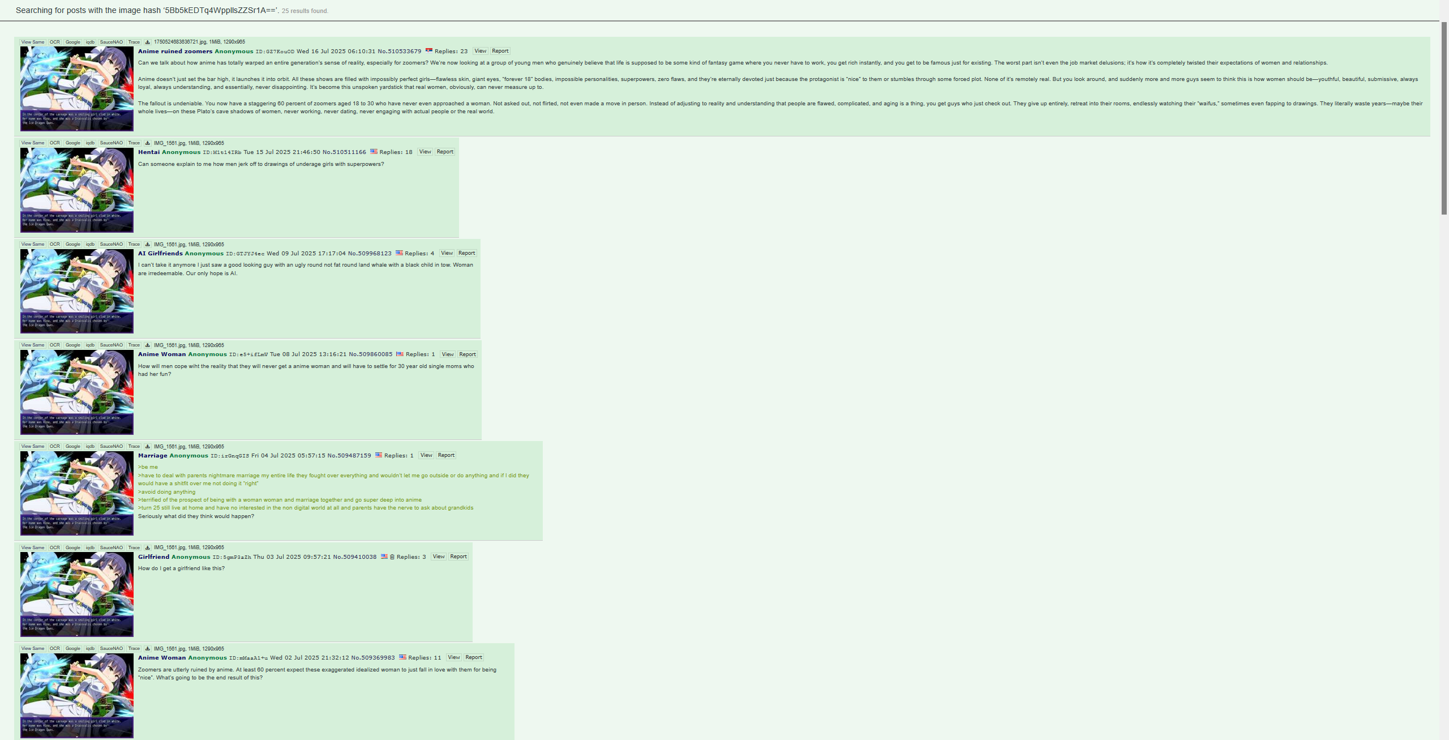Click the flag icon on the 'Marriage' post

(x=379, y=455)
